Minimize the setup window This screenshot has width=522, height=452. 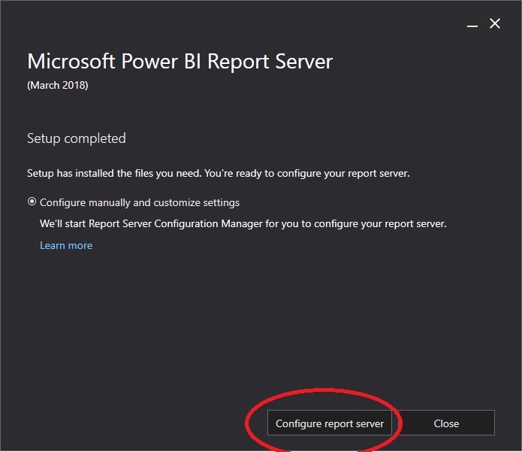point(472,25)
